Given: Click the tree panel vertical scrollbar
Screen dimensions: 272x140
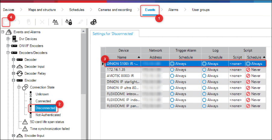Looking at the screenshot, I should [83, 75].
